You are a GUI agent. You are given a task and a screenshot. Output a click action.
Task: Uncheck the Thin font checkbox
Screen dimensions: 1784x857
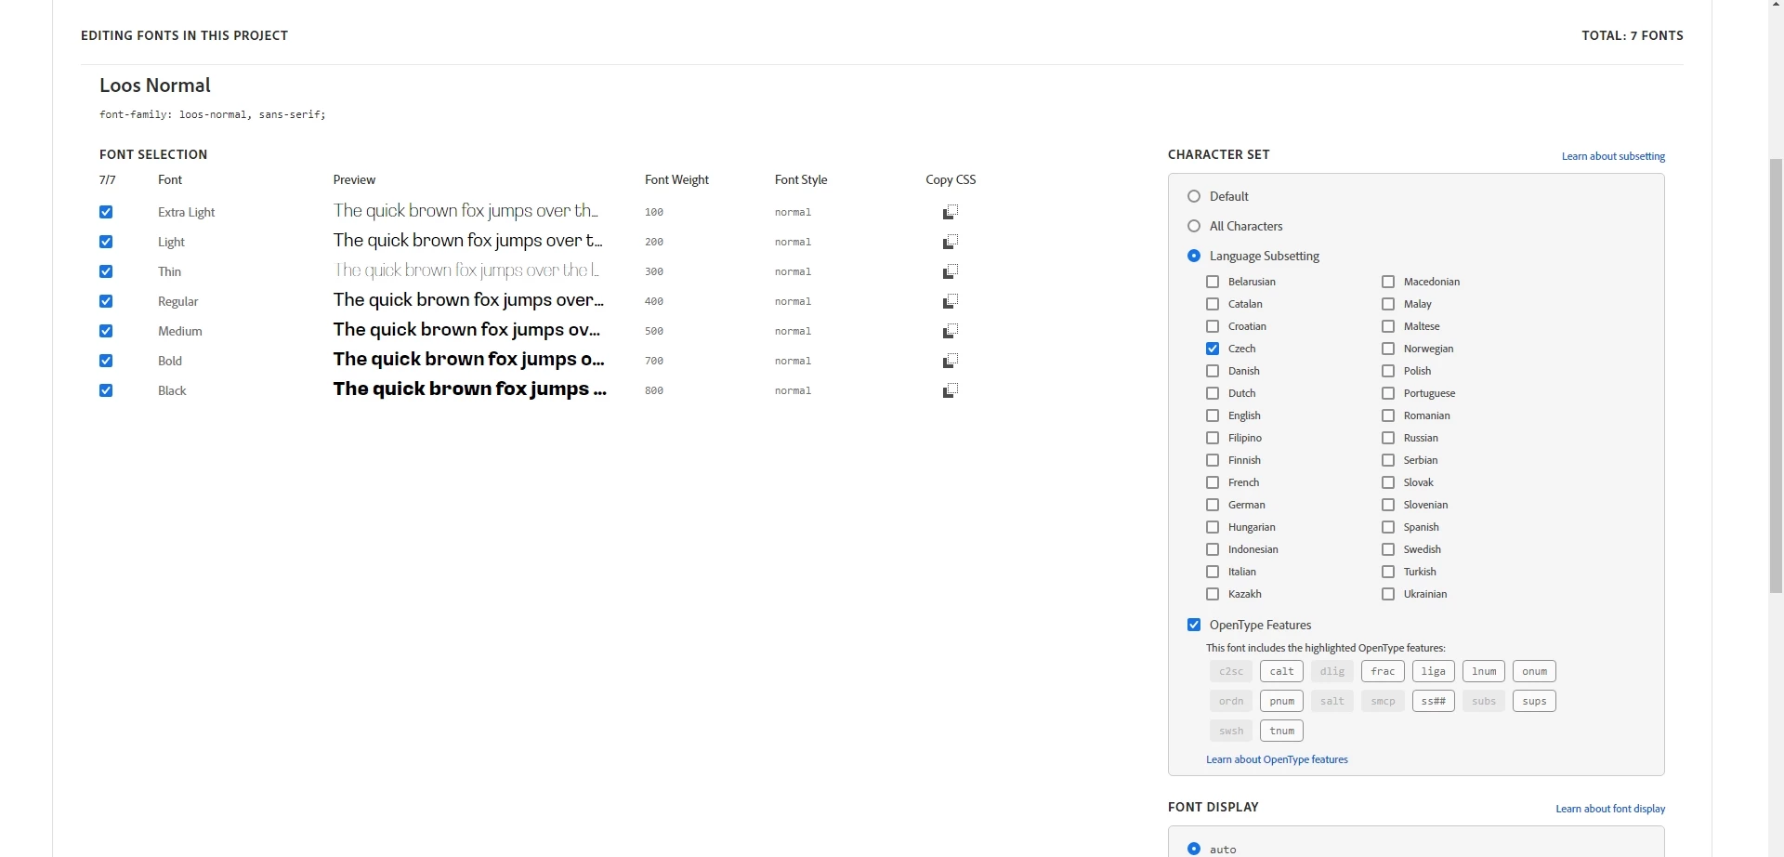pyautogui.click(x=106, y=271)
